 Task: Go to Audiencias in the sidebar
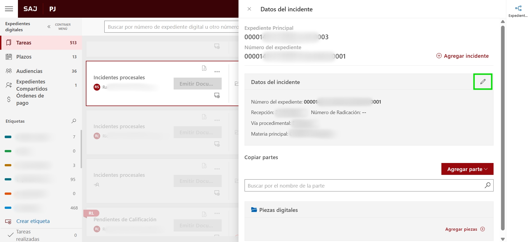29,71
